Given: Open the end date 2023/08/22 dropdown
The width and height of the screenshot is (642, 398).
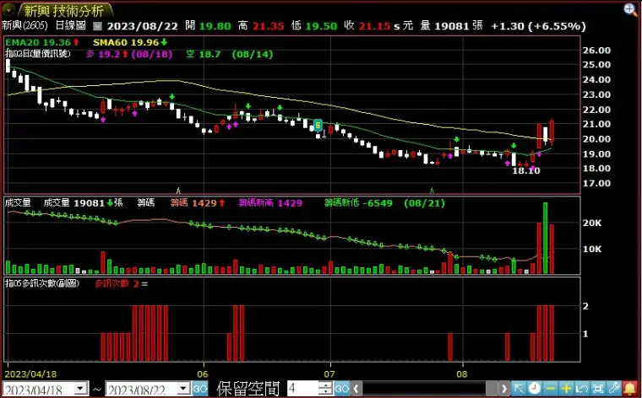Looking at the screenshot, I should (x=183, y=389).
